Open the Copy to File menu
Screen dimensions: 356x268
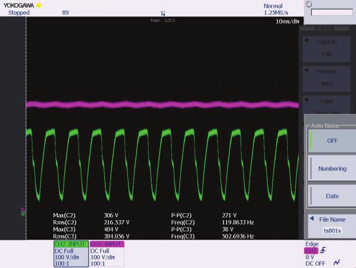pyautogui.click(x=327, y=48)
